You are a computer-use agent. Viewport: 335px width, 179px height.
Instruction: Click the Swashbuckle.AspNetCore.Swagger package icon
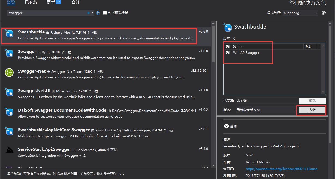tap(10, 132)
